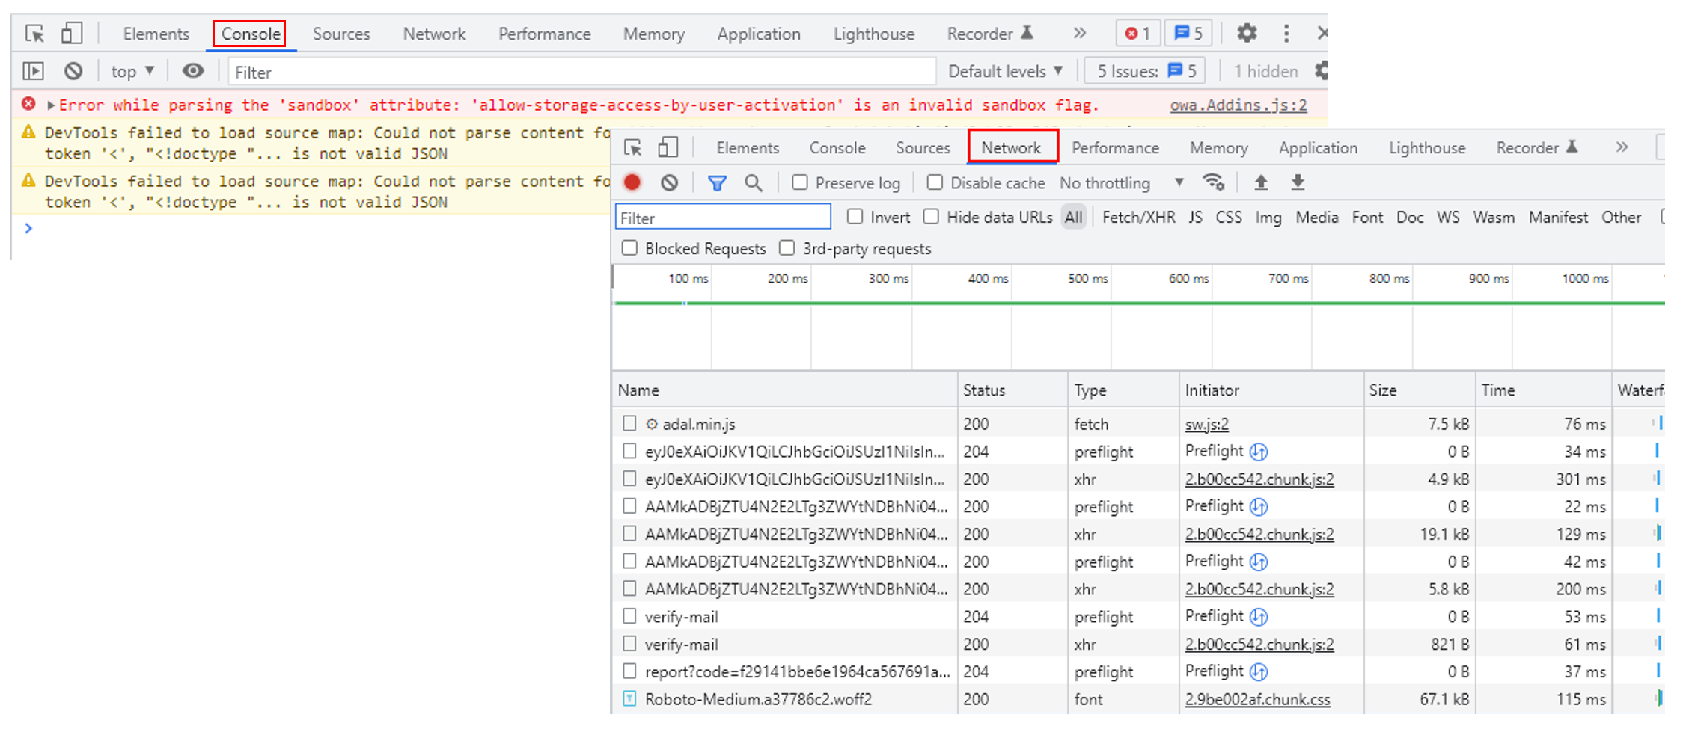Filter requests by Fetch/XHR type
Screen dimensions: 1686x732
tap(1138, 218)
